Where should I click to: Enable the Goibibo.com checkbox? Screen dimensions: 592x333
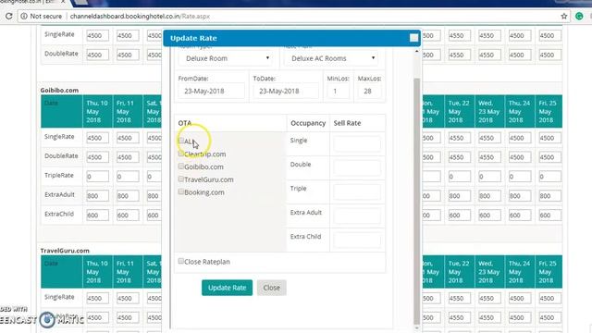[x=181, y=166]
